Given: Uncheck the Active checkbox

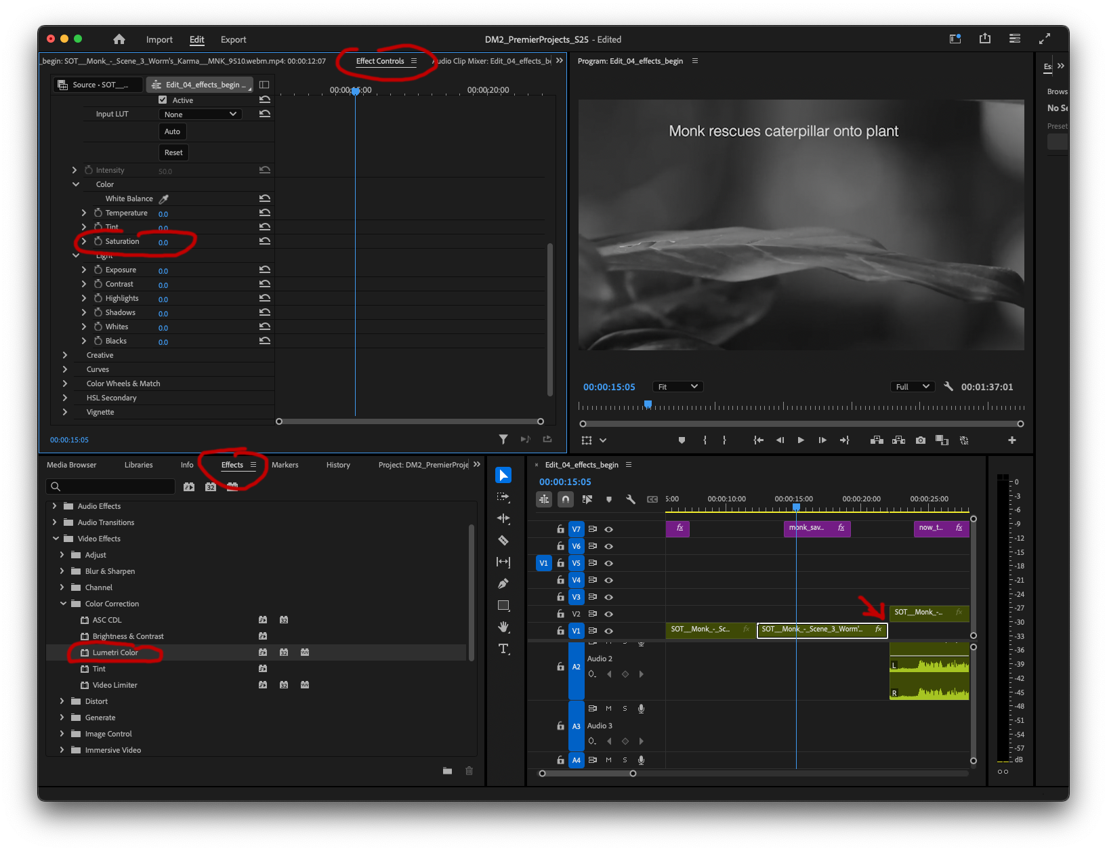Looking at the screenshot, I should pyautogui.click(x=163, y=100).
